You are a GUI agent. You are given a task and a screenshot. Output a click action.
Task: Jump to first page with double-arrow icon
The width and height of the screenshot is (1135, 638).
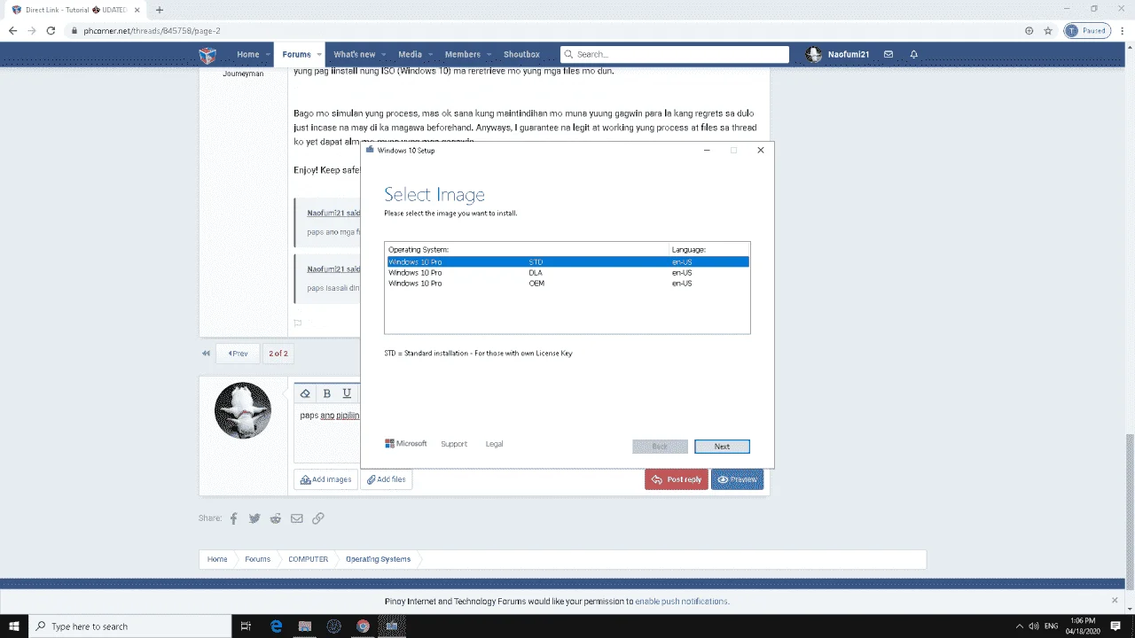207,354
